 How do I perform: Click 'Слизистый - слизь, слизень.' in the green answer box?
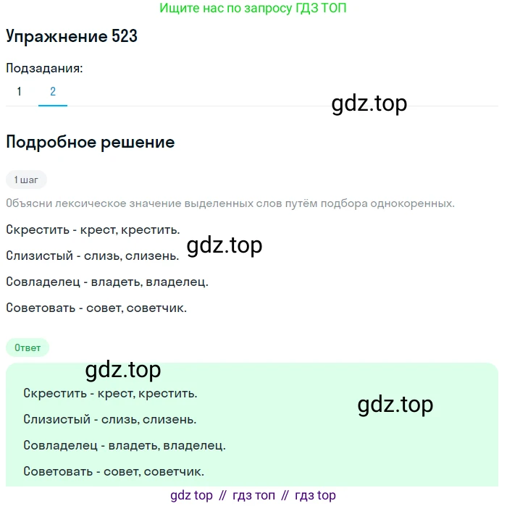(x=109, y=419)
